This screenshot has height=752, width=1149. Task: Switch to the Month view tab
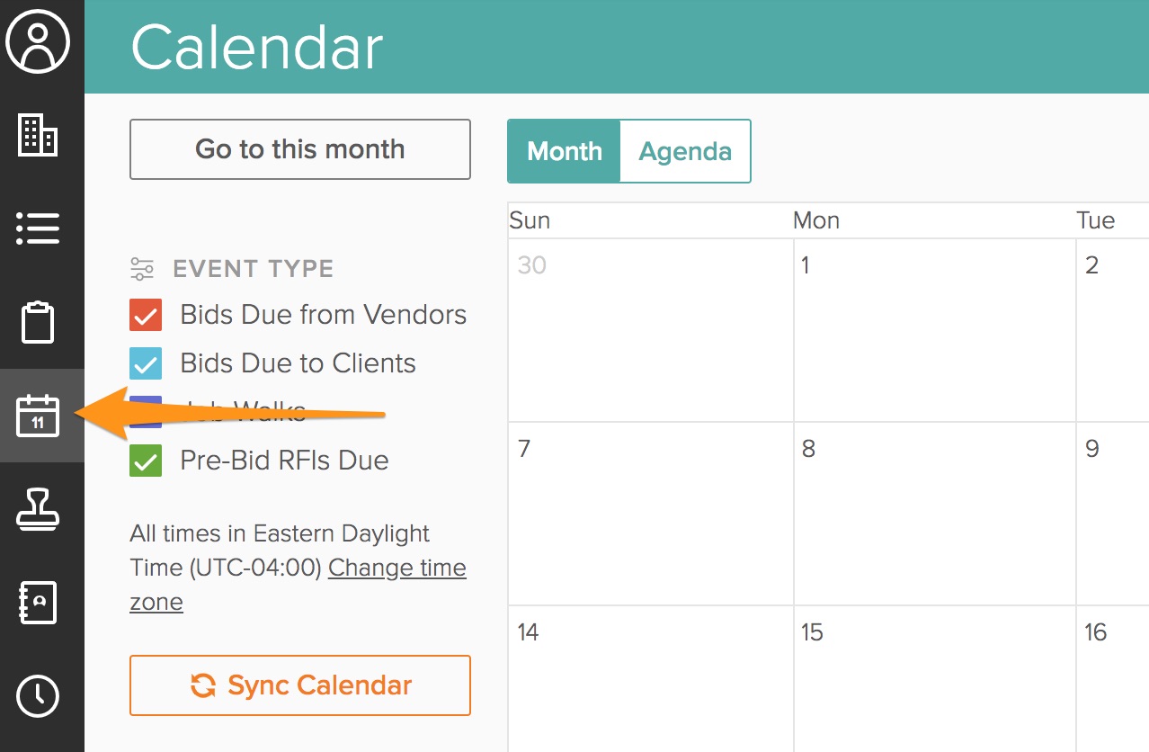(564, 151)
